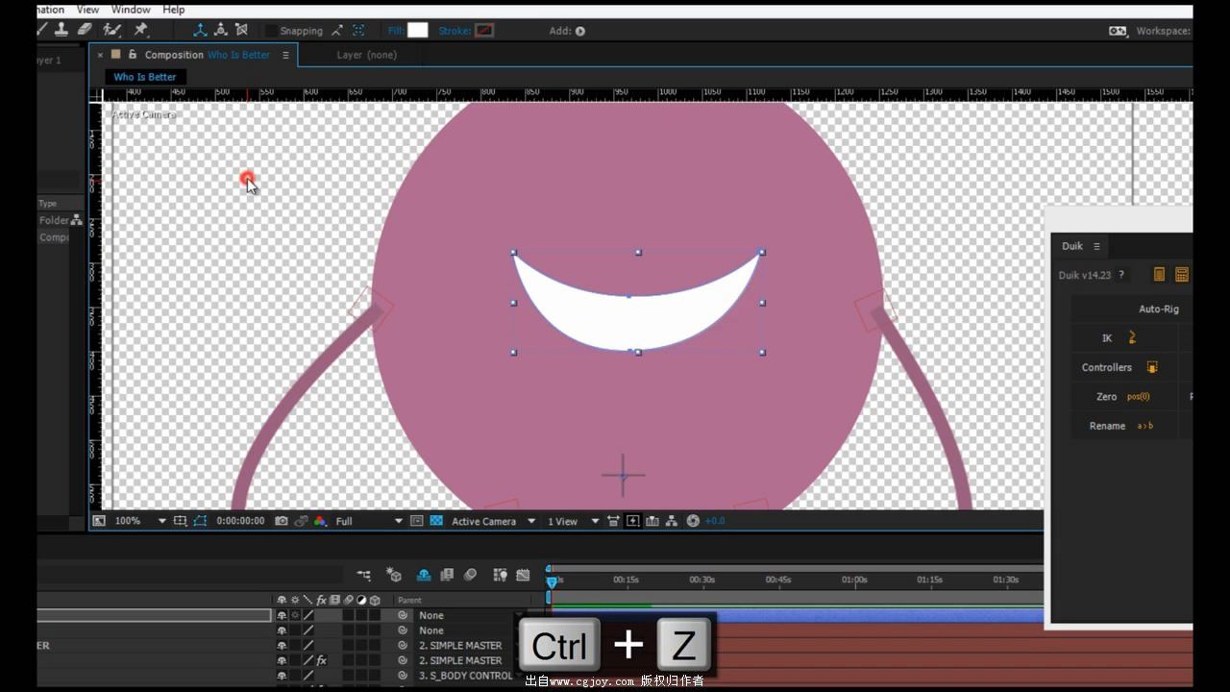Toggle Pixel Aspect Ratio Correction icon
The height and width of the screenshot is (692, 1230).
point(613,521)
